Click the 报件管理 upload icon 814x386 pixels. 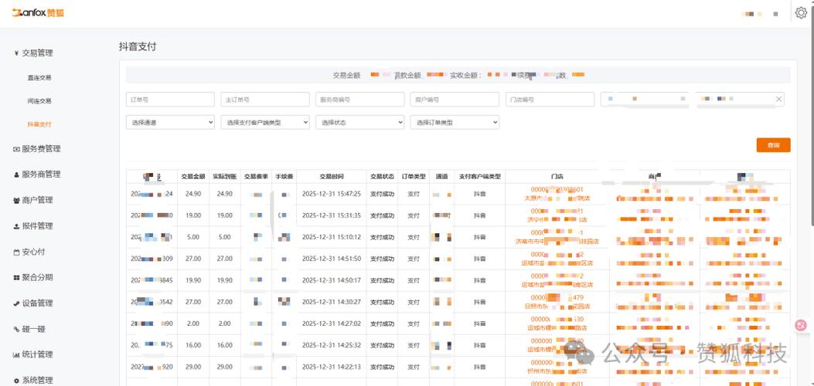pyautogui.click(x=16, y=226)
